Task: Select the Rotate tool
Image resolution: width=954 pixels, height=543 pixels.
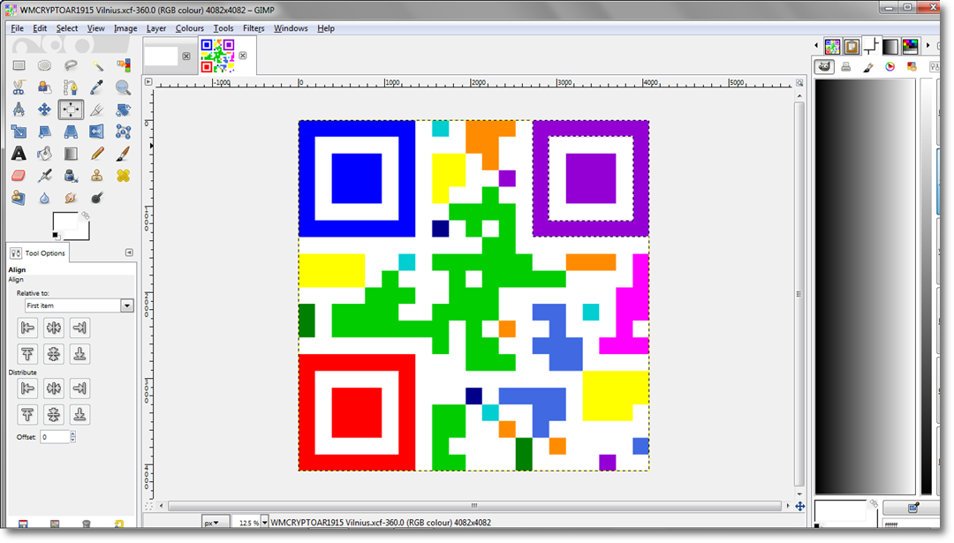Action: click(x=123, y=109)
